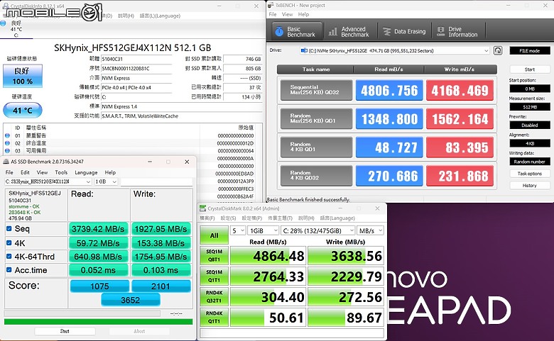Image resolution: width=554 pixels, height=341 pixels.
Task: Open CrystalDiskInfo Language menu
Action: click(160, 16)
